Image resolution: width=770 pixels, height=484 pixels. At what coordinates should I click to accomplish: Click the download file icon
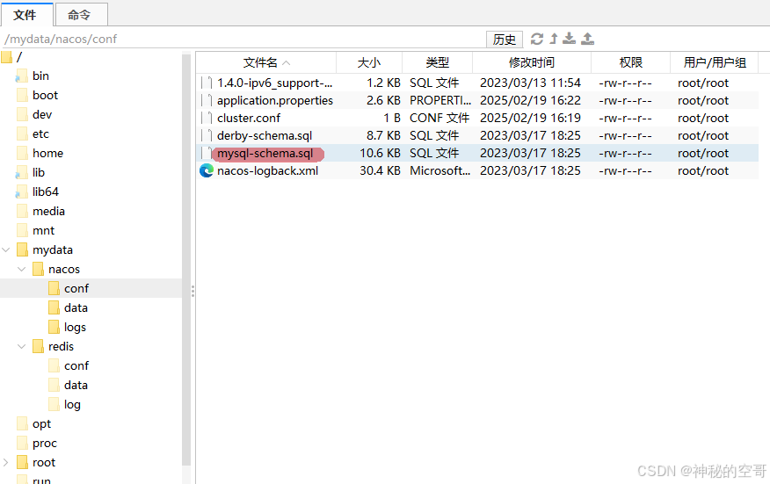(x=570, y=39)
